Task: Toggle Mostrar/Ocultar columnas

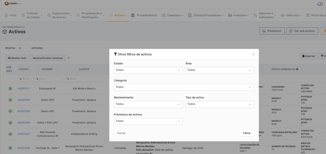Action: [48, 58]
